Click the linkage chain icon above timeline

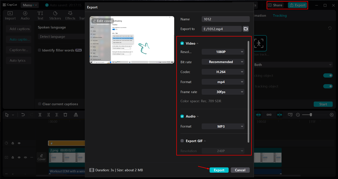(269, 115)
